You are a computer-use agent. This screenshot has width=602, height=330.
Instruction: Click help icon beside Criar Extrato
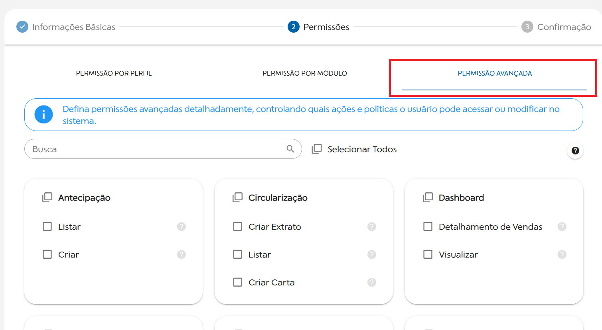pos(371,227)
